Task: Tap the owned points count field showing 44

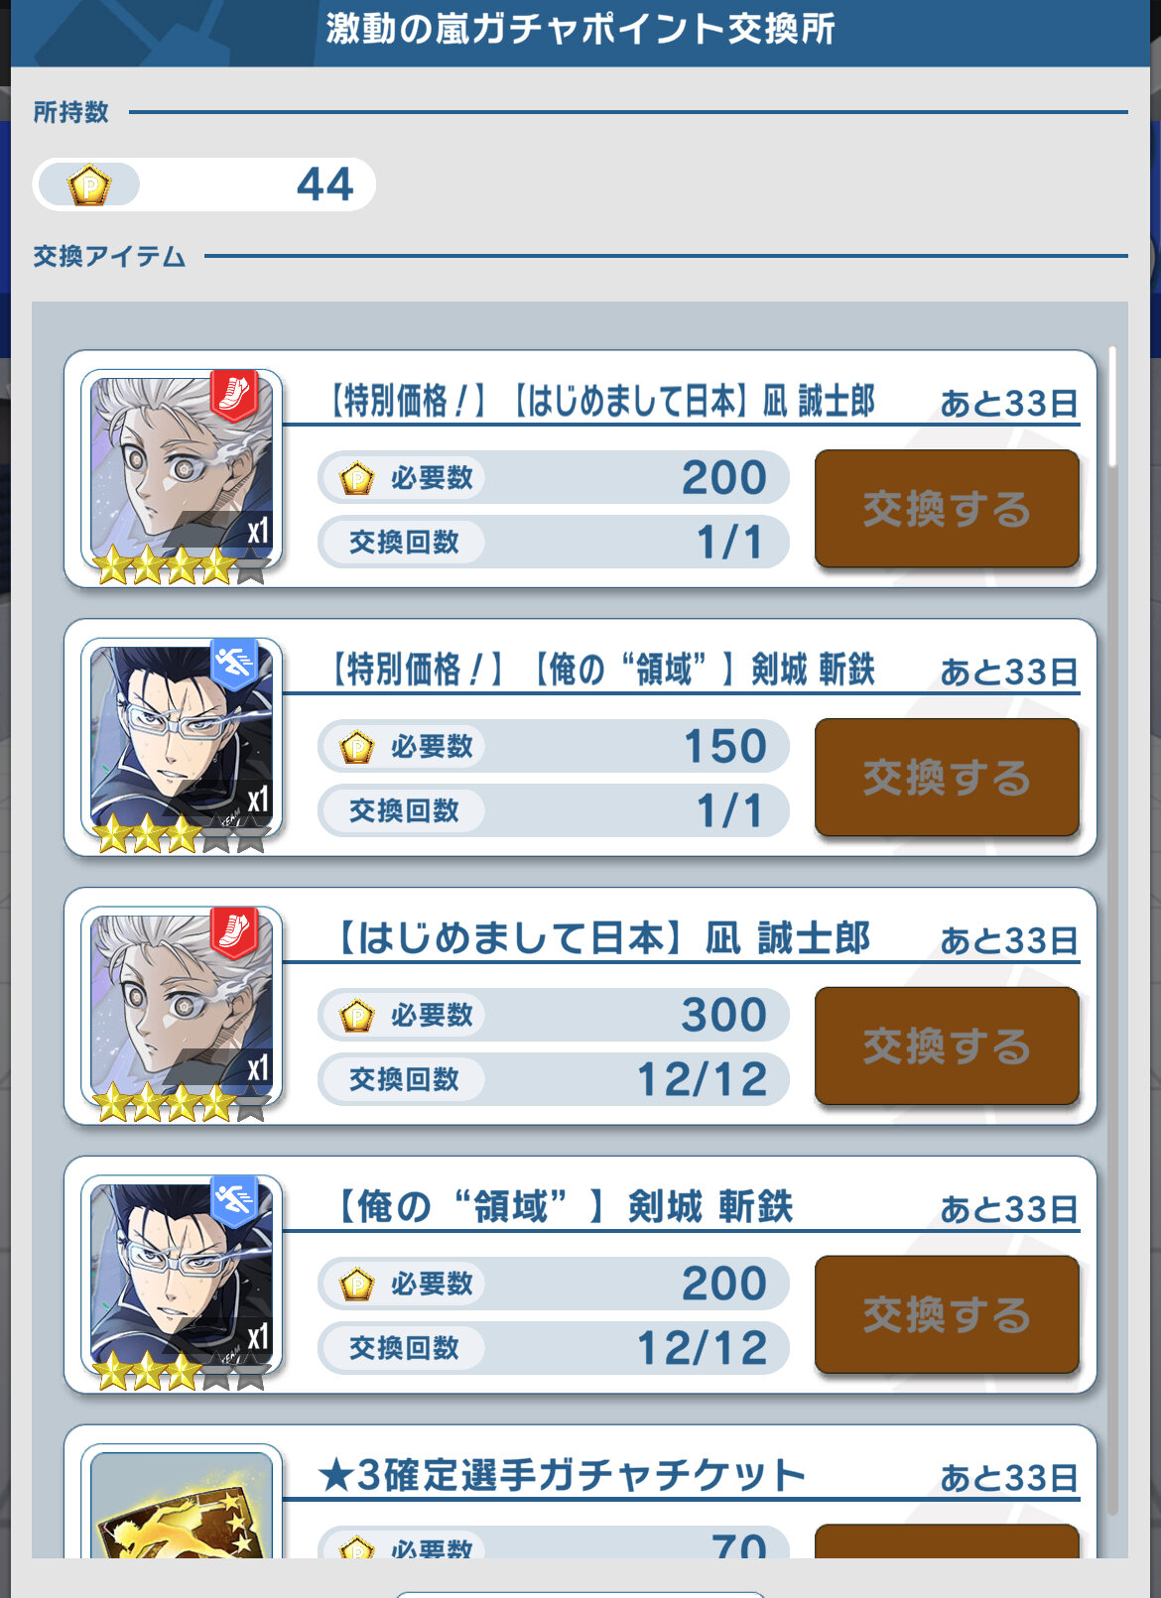Action: [x=204, y=184]
